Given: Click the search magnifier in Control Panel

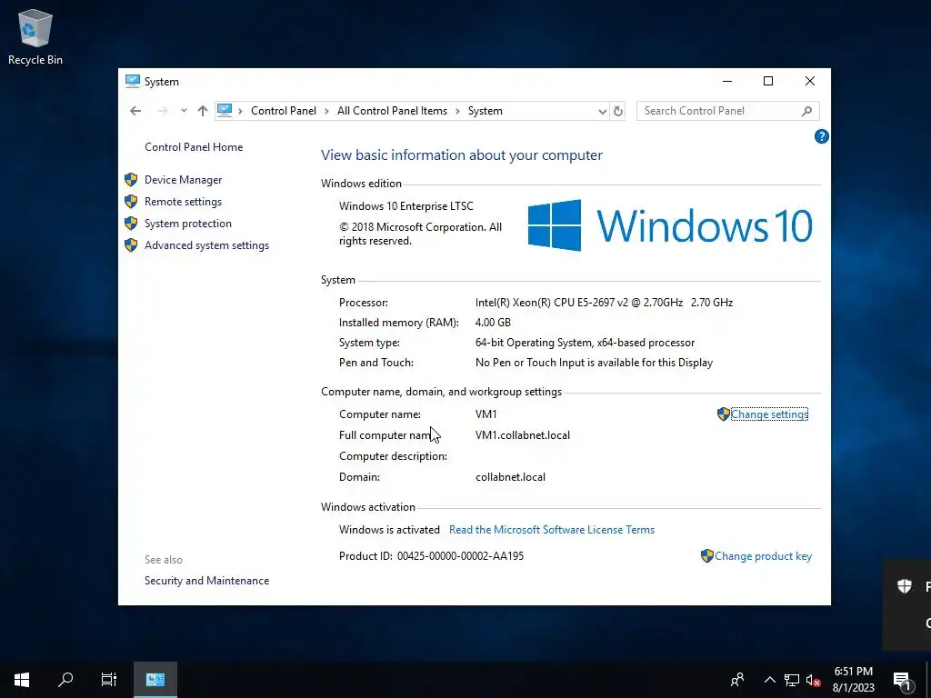Looking at the screenshot, I should click(806, 111).
